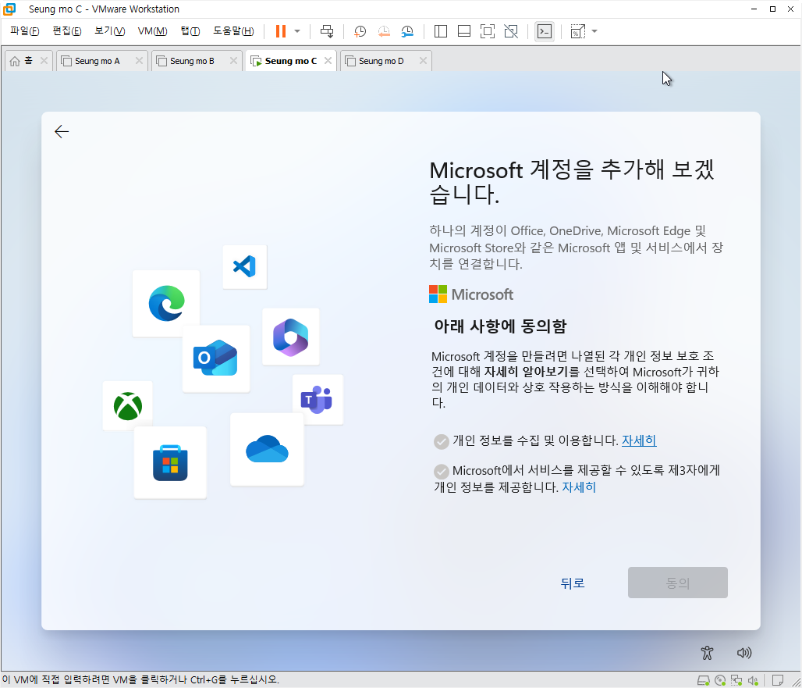Go back using the arrow in setup window
Image resolution: width=802 pixels, height=688 pixels.
62,131
